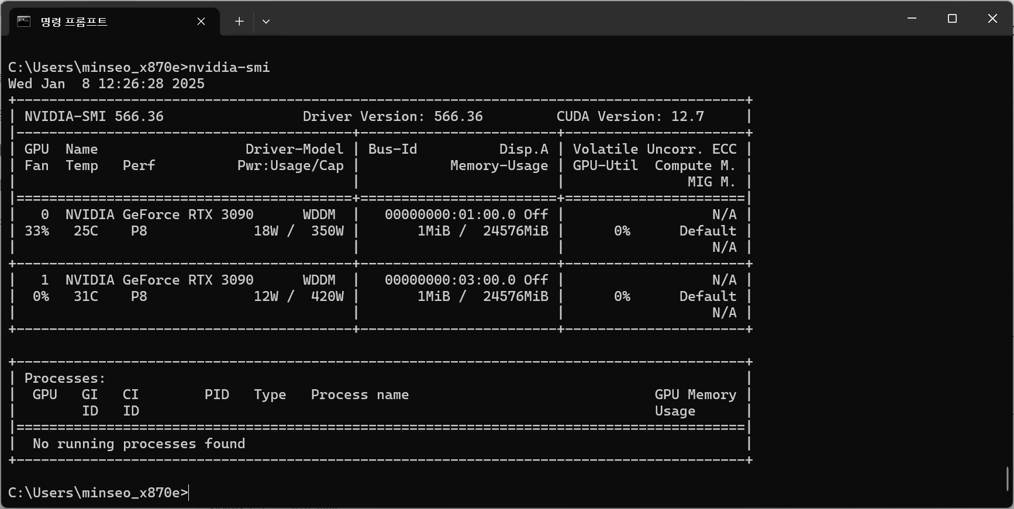Click No running processes found text
Screen dimensions: 1014x509
point(139,444)
